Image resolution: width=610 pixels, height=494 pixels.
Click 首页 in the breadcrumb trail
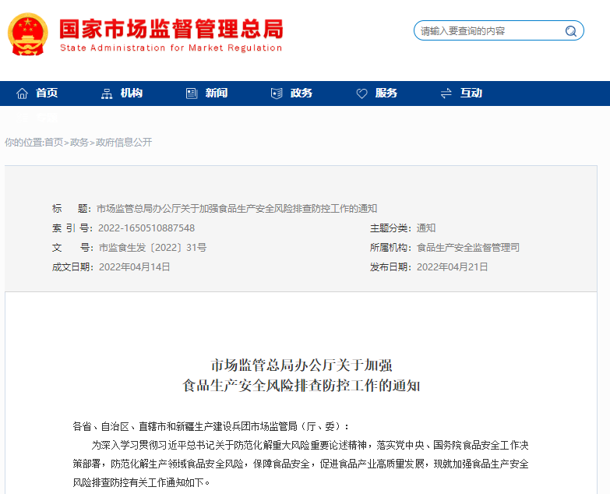click(x=54, y=143)
